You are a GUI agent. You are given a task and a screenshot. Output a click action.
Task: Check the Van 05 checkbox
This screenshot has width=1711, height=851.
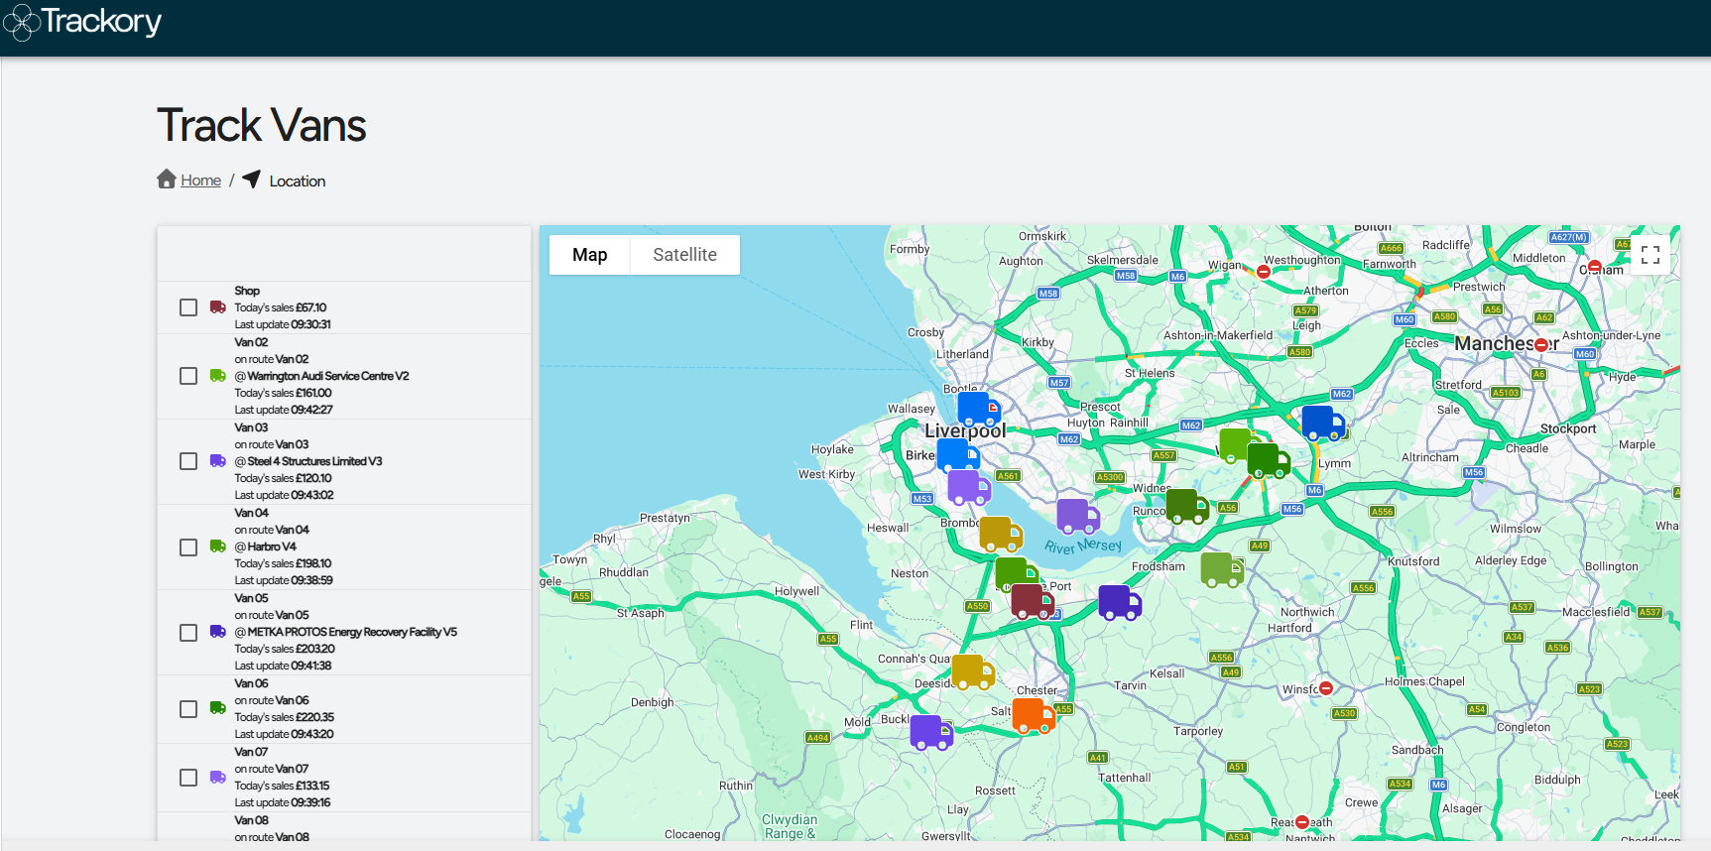188,633
